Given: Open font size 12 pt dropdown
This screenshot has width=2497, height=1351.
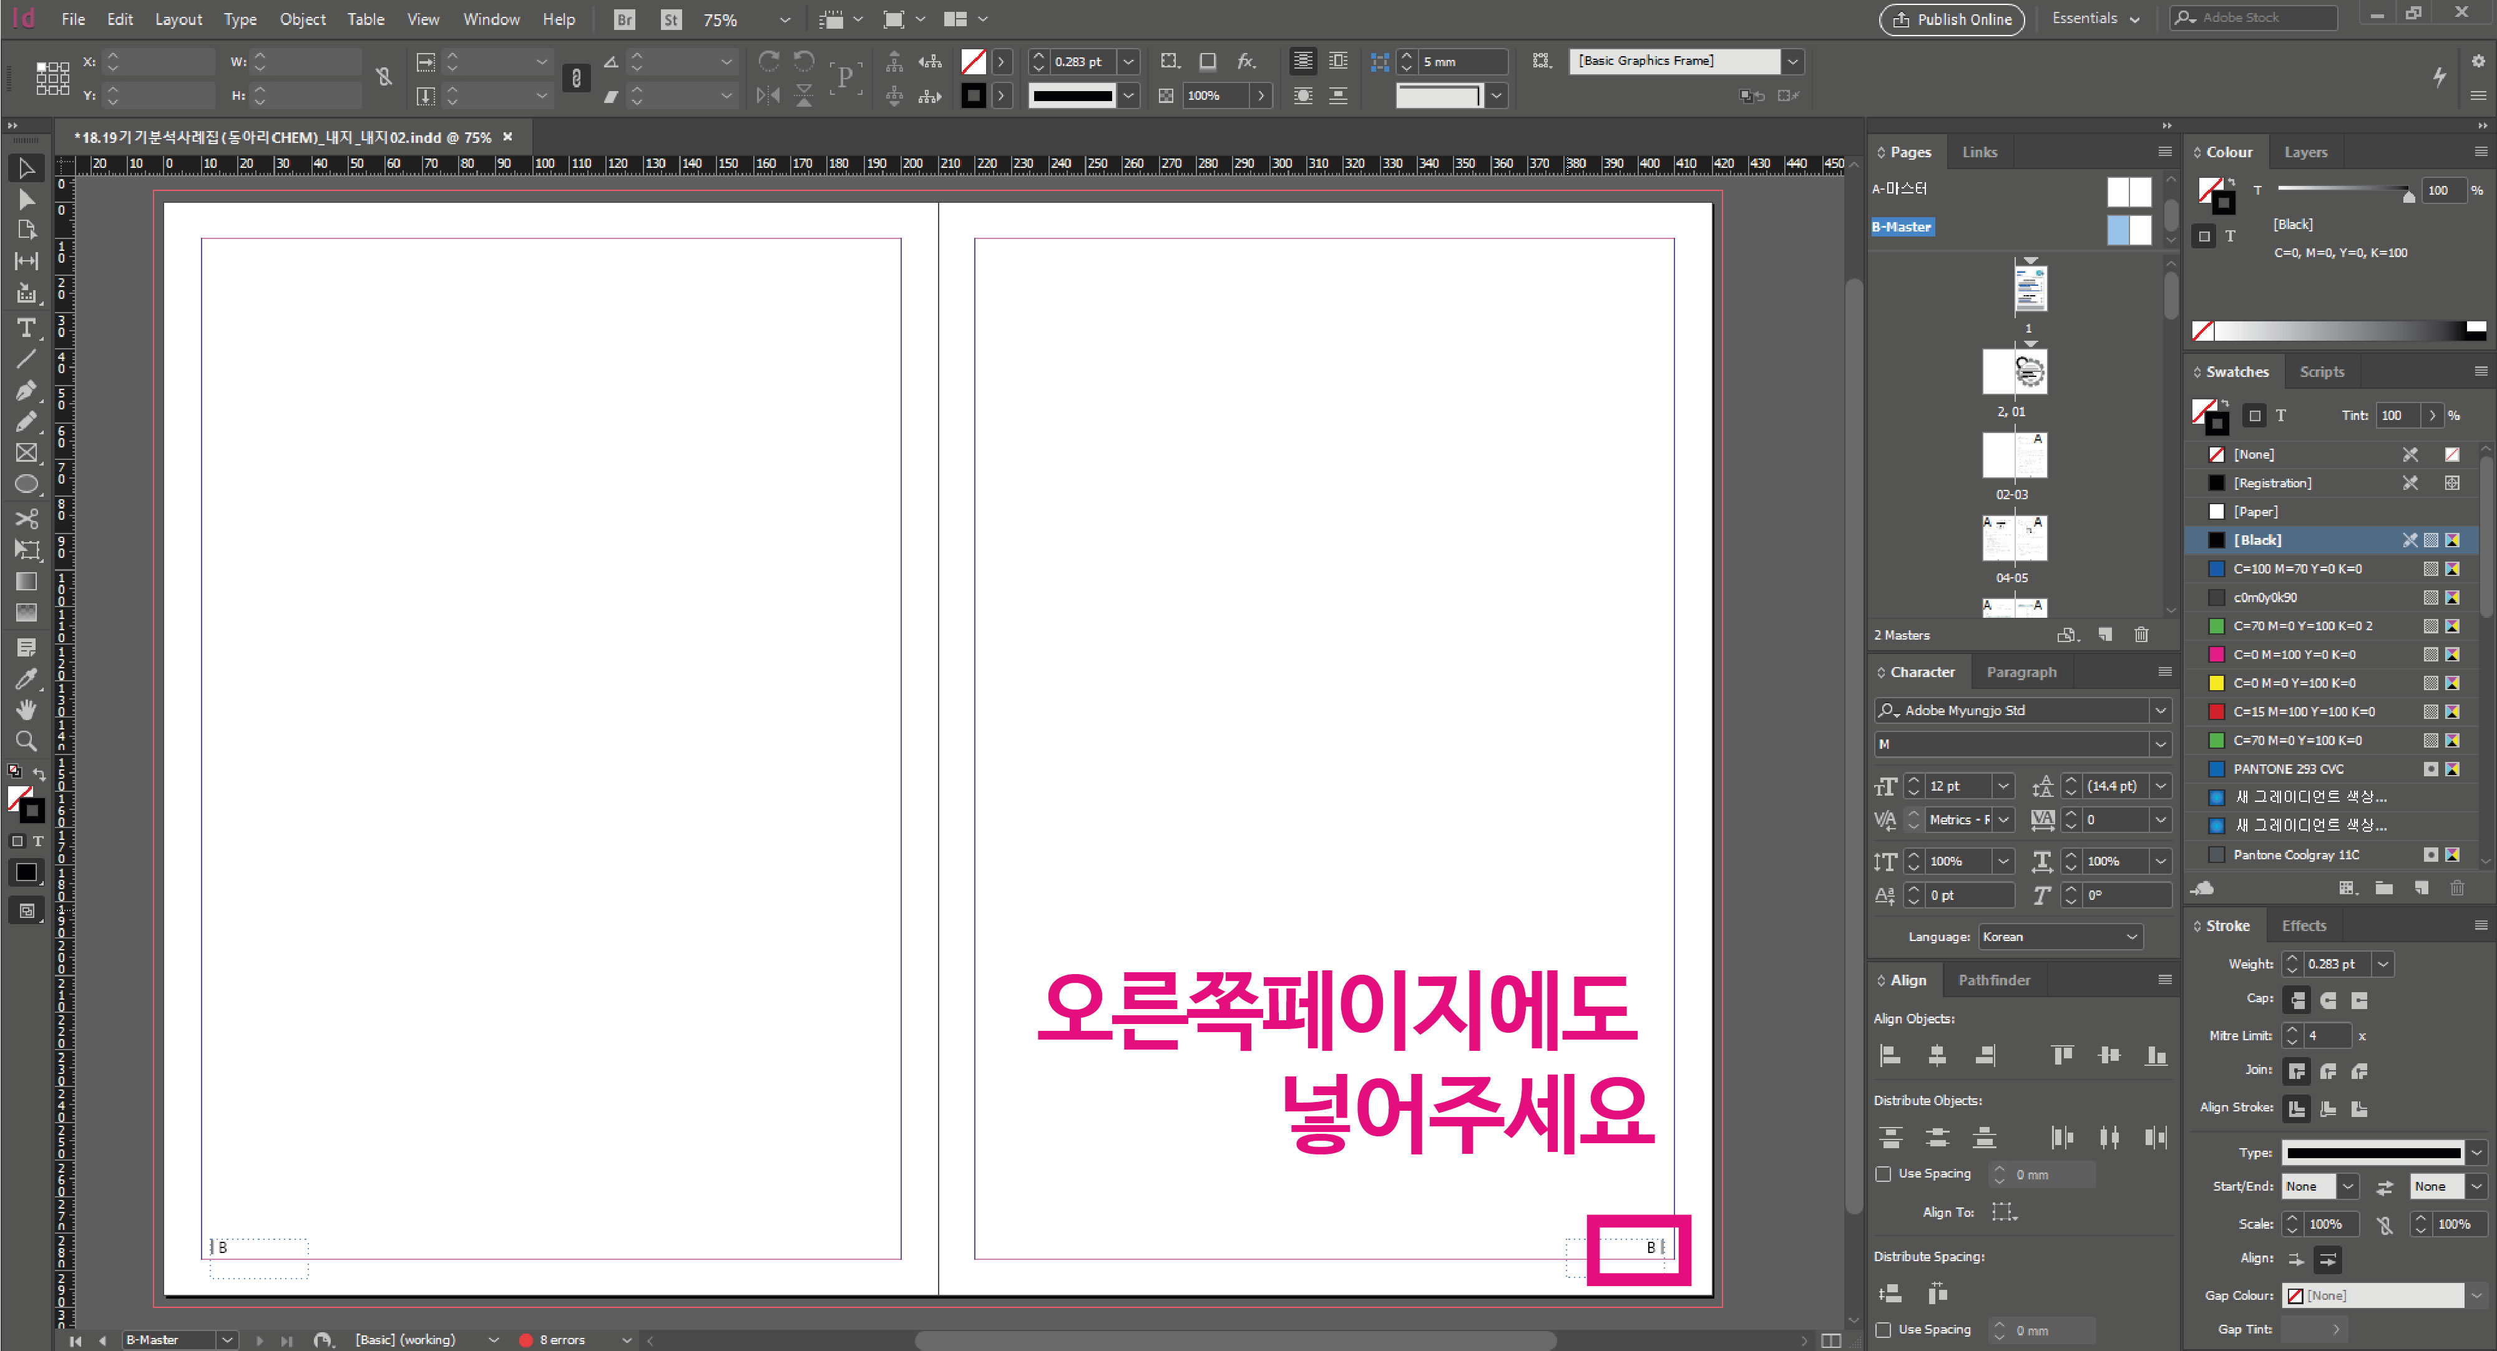Looking at the screenshot, I should click(2003, 785).
